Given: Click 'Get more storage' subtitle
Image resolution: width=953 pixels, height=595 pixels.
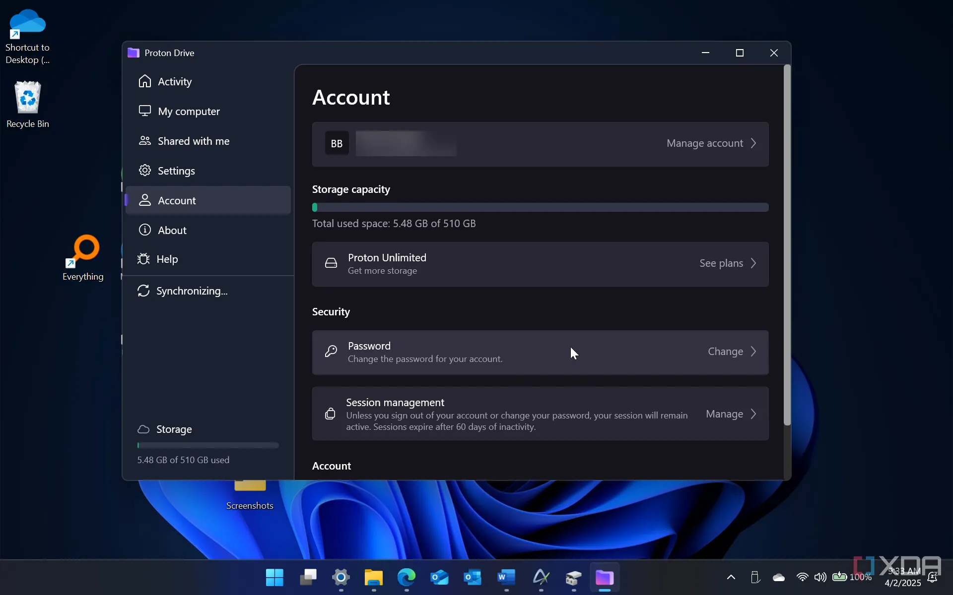Looking at the screenshot, I should tap(382, 271).
